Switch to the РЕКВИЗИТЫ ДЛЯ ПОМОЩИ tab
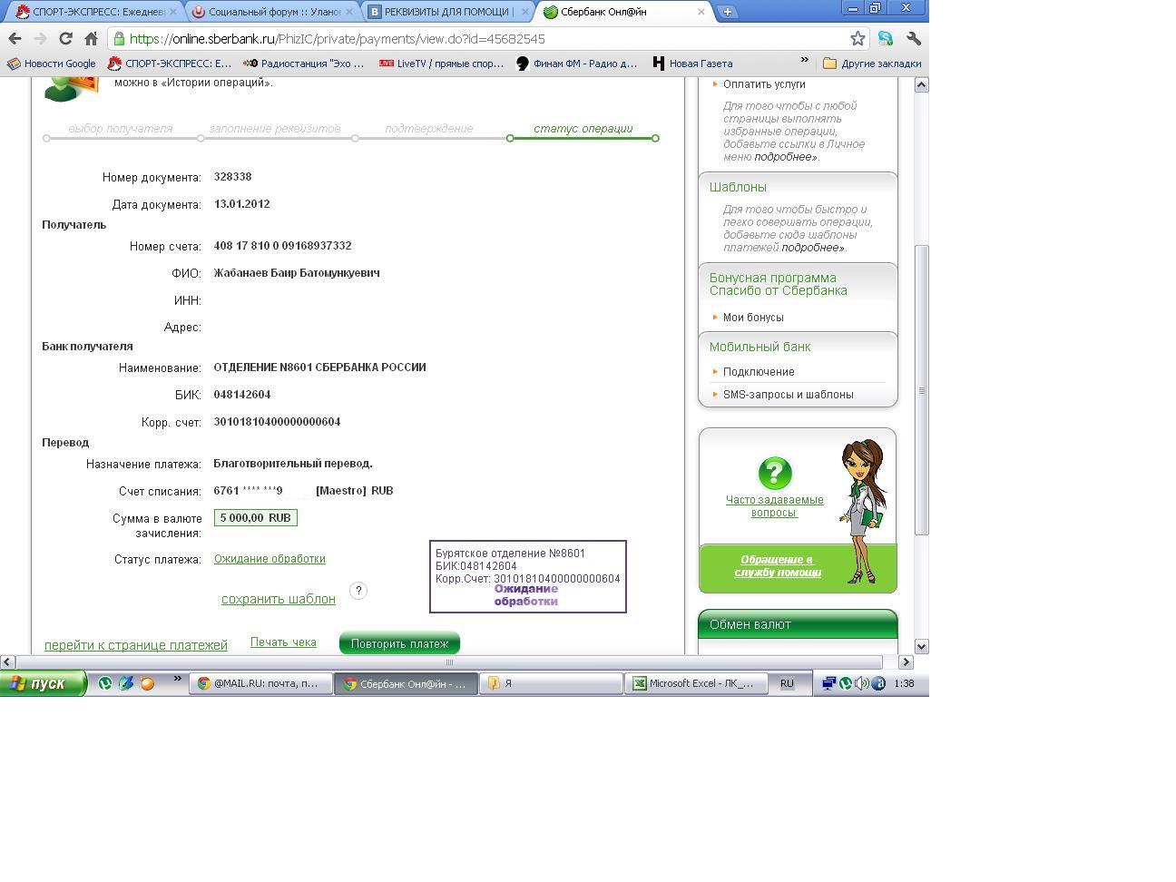 coord(447,12)
